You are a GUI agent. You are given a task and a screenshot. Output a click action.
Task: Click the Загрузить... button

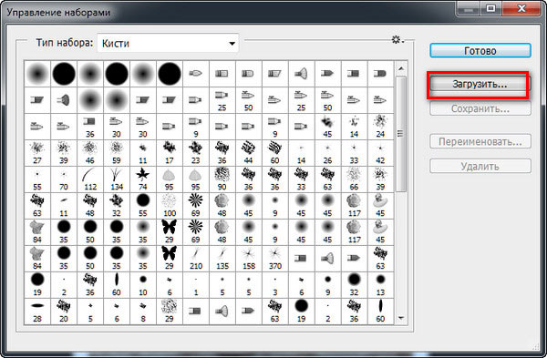point(480,84)
